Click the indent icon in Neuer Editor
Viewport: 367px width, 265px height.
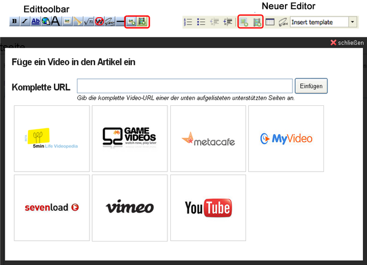[x=228, y=22]
